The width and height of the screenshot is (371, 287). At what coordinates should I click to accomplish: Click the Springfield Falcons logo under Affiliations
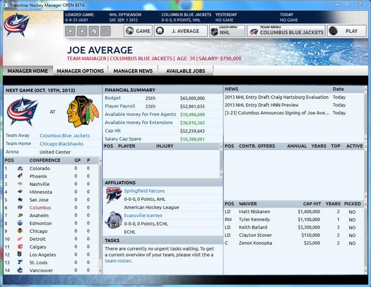tap(113, 195)
